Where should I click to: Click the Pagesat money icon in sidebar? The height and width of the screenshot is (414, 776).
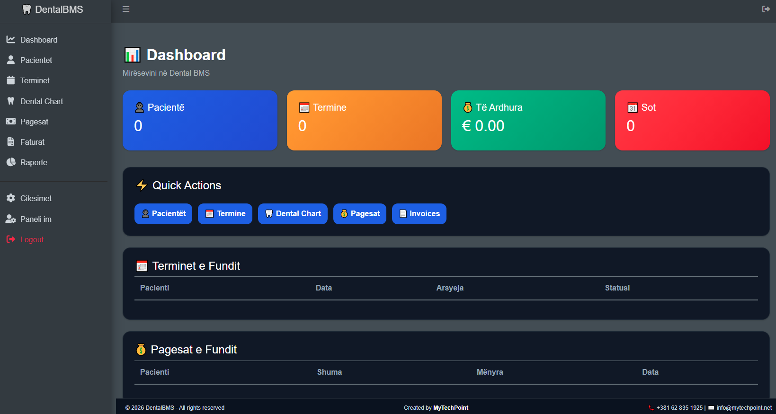coord(11,122)
